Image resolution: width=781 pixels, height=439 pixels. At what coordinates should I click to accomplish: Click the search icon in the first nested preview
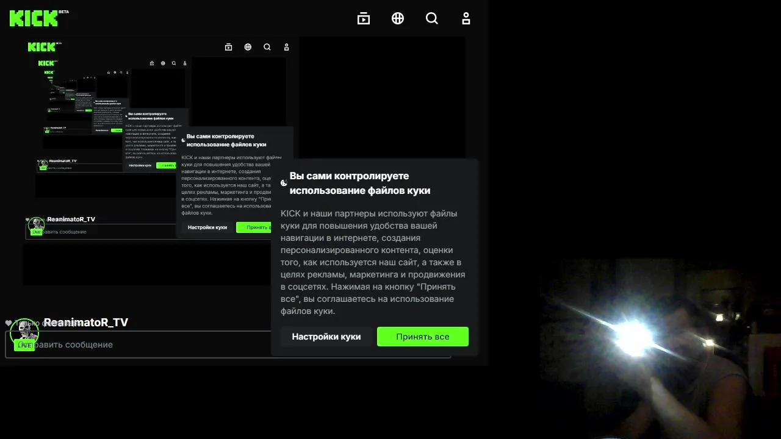tap(267, 47)
